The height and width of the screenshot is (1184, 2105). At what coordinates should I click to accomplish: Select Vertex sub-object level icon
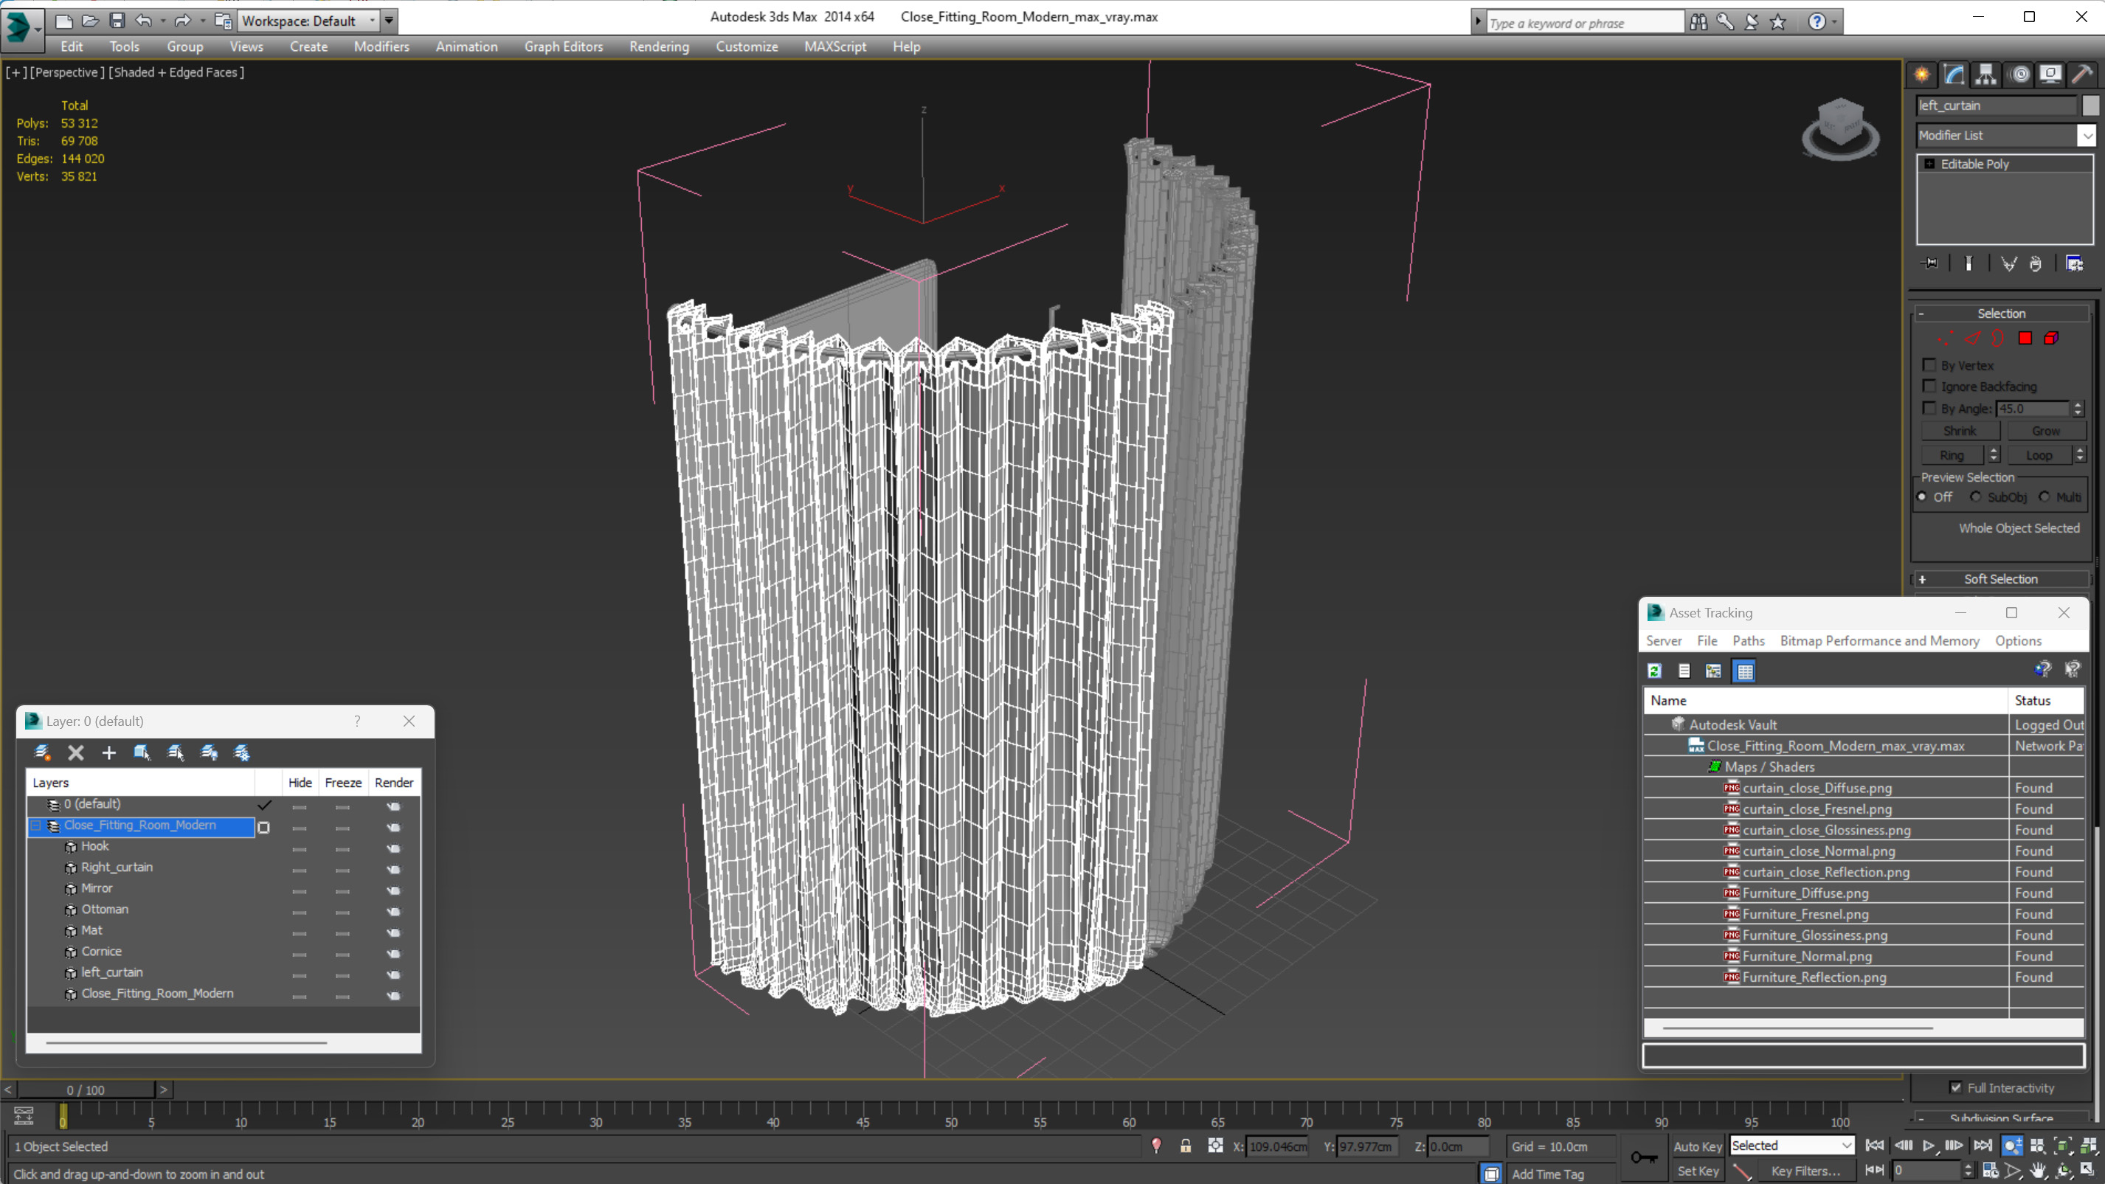pos(1946,339)
